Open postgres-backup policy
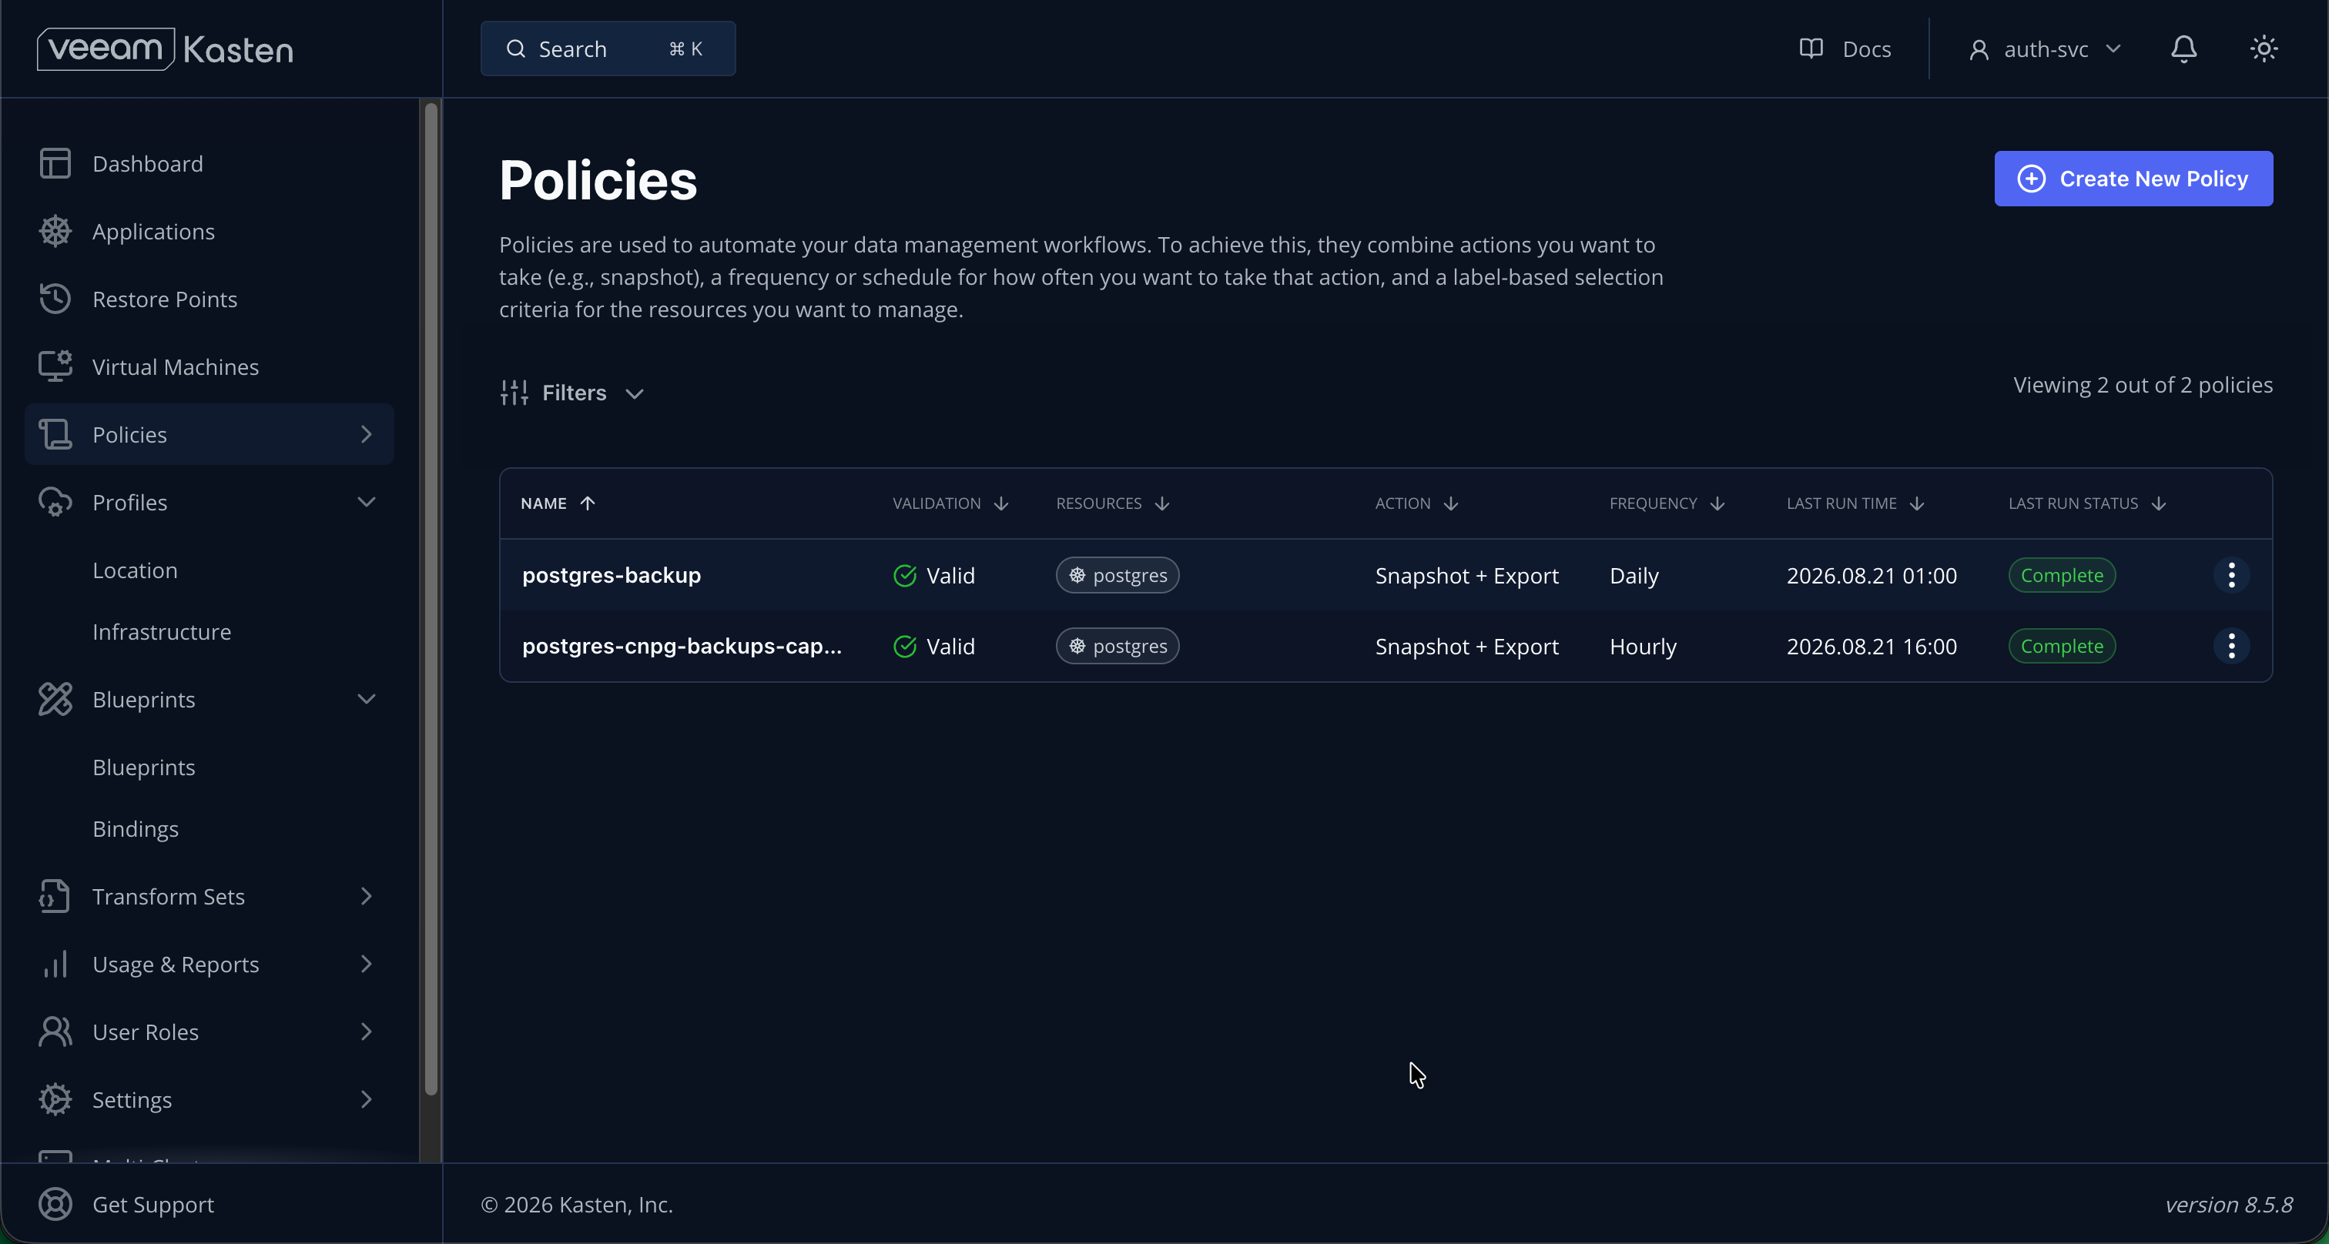2329x1244 pixels. coord(612,576)
